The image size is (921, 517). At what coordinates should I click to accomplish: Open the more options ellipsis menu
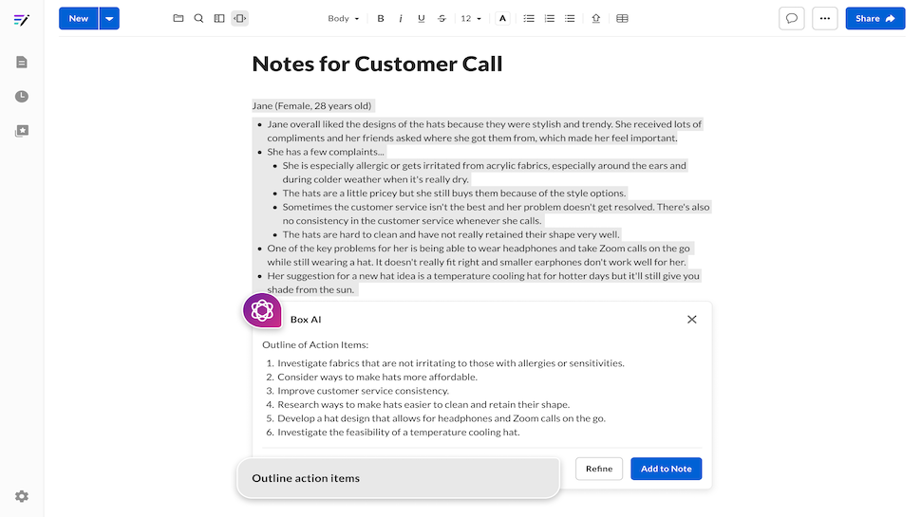tap(825, 18)
